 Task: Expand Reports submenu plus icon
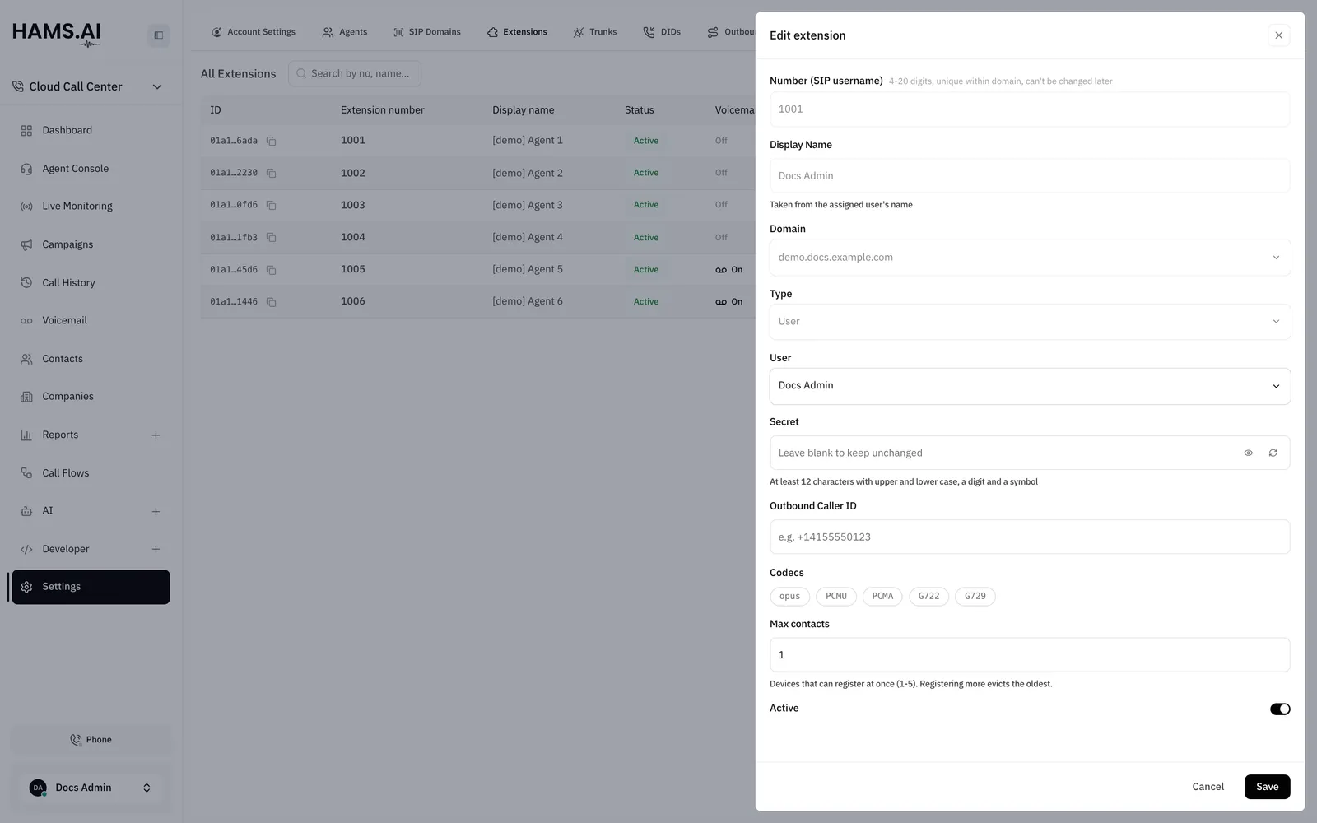pos(156,435)
